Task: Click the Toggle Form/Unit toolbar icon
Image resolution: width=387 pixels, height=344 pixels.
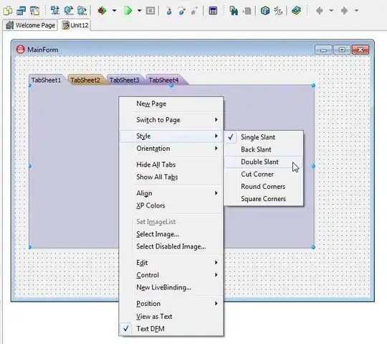Action: tap(35, 11)
